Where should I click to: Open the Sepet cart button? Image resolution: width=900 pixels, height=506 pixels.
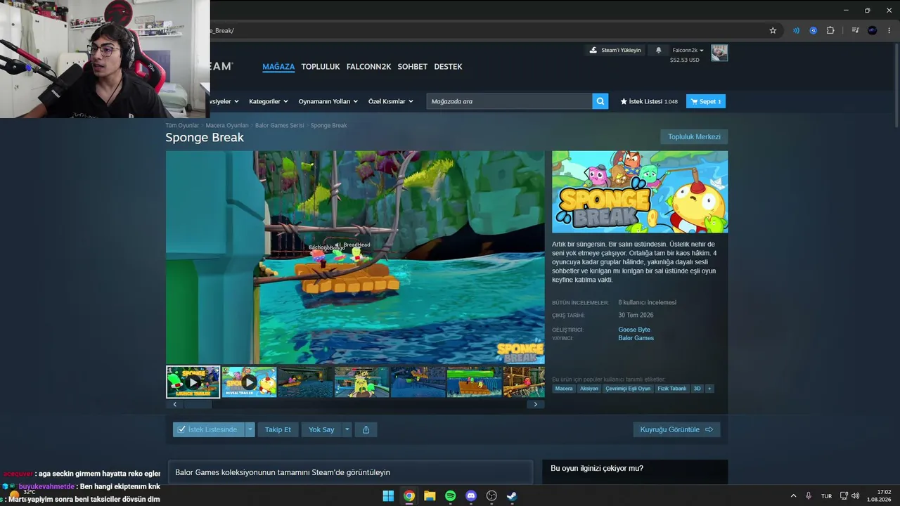point(706,101)
